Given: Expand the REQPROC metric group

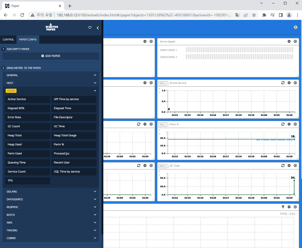Looking at the screenshot, I should point(51,207).
